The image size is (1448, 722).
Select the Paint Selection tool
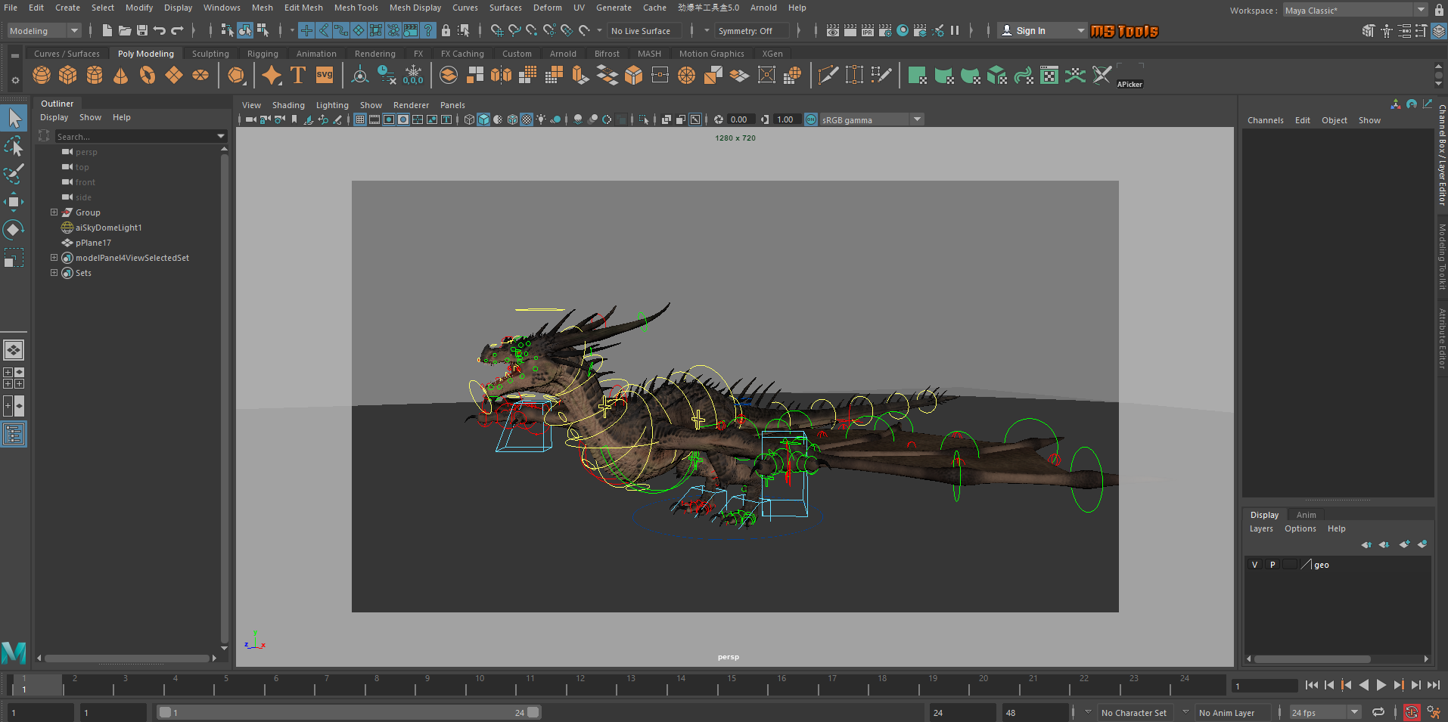point(14,173)
